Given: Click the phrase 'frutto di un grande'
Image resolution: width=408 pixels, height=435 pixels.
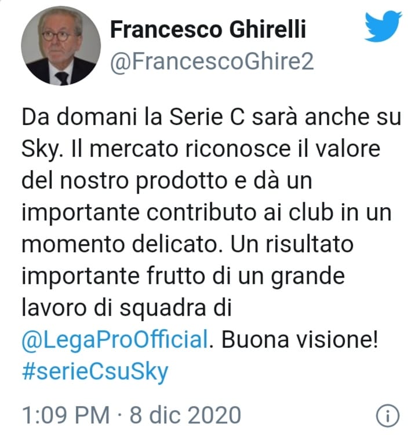Looking at the screenshot, I should (246, 277).
